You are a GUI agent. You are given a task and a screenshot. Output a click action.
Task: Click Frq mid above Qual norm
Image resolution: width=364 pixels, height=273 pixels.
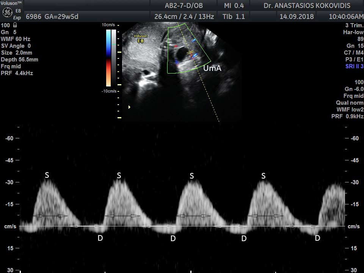(x=353, y=96)
